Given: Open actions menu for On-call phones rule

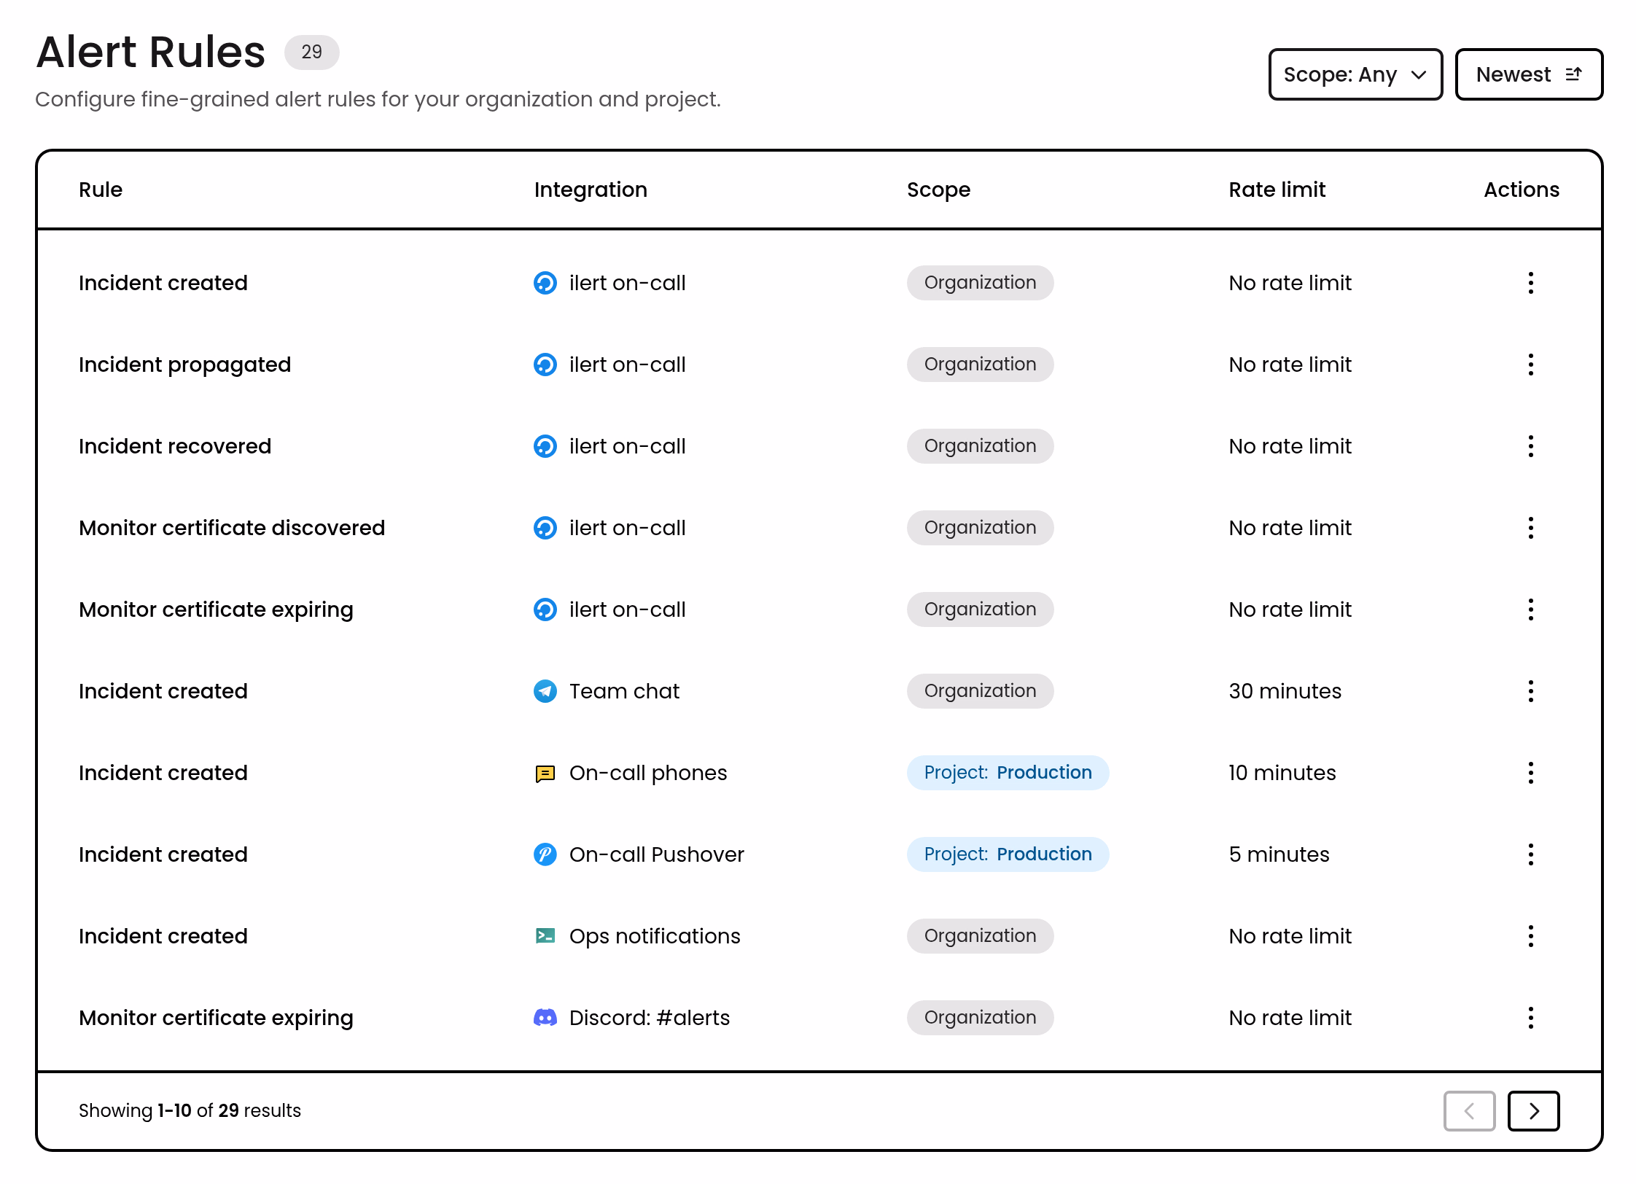Looking at the screenshot, I should tap(1530, 773).
